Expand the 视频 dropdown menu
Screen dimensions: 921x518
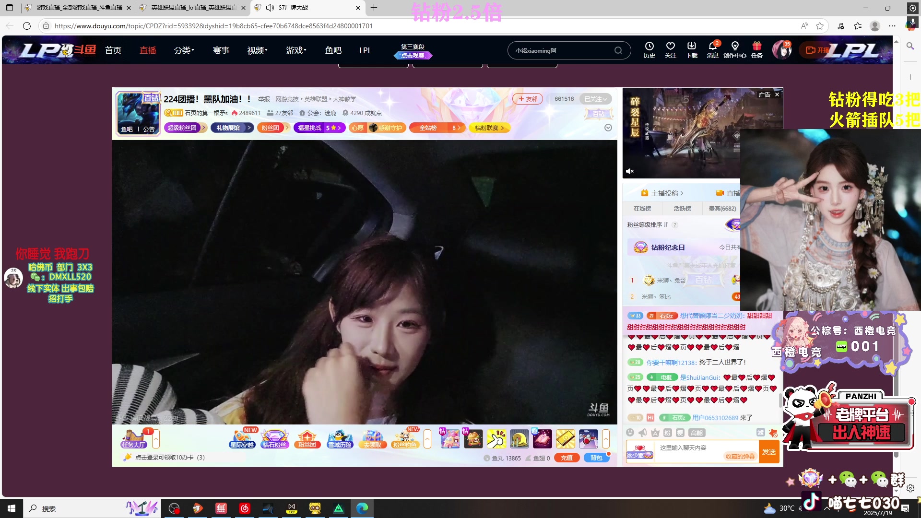pos(257,50)
